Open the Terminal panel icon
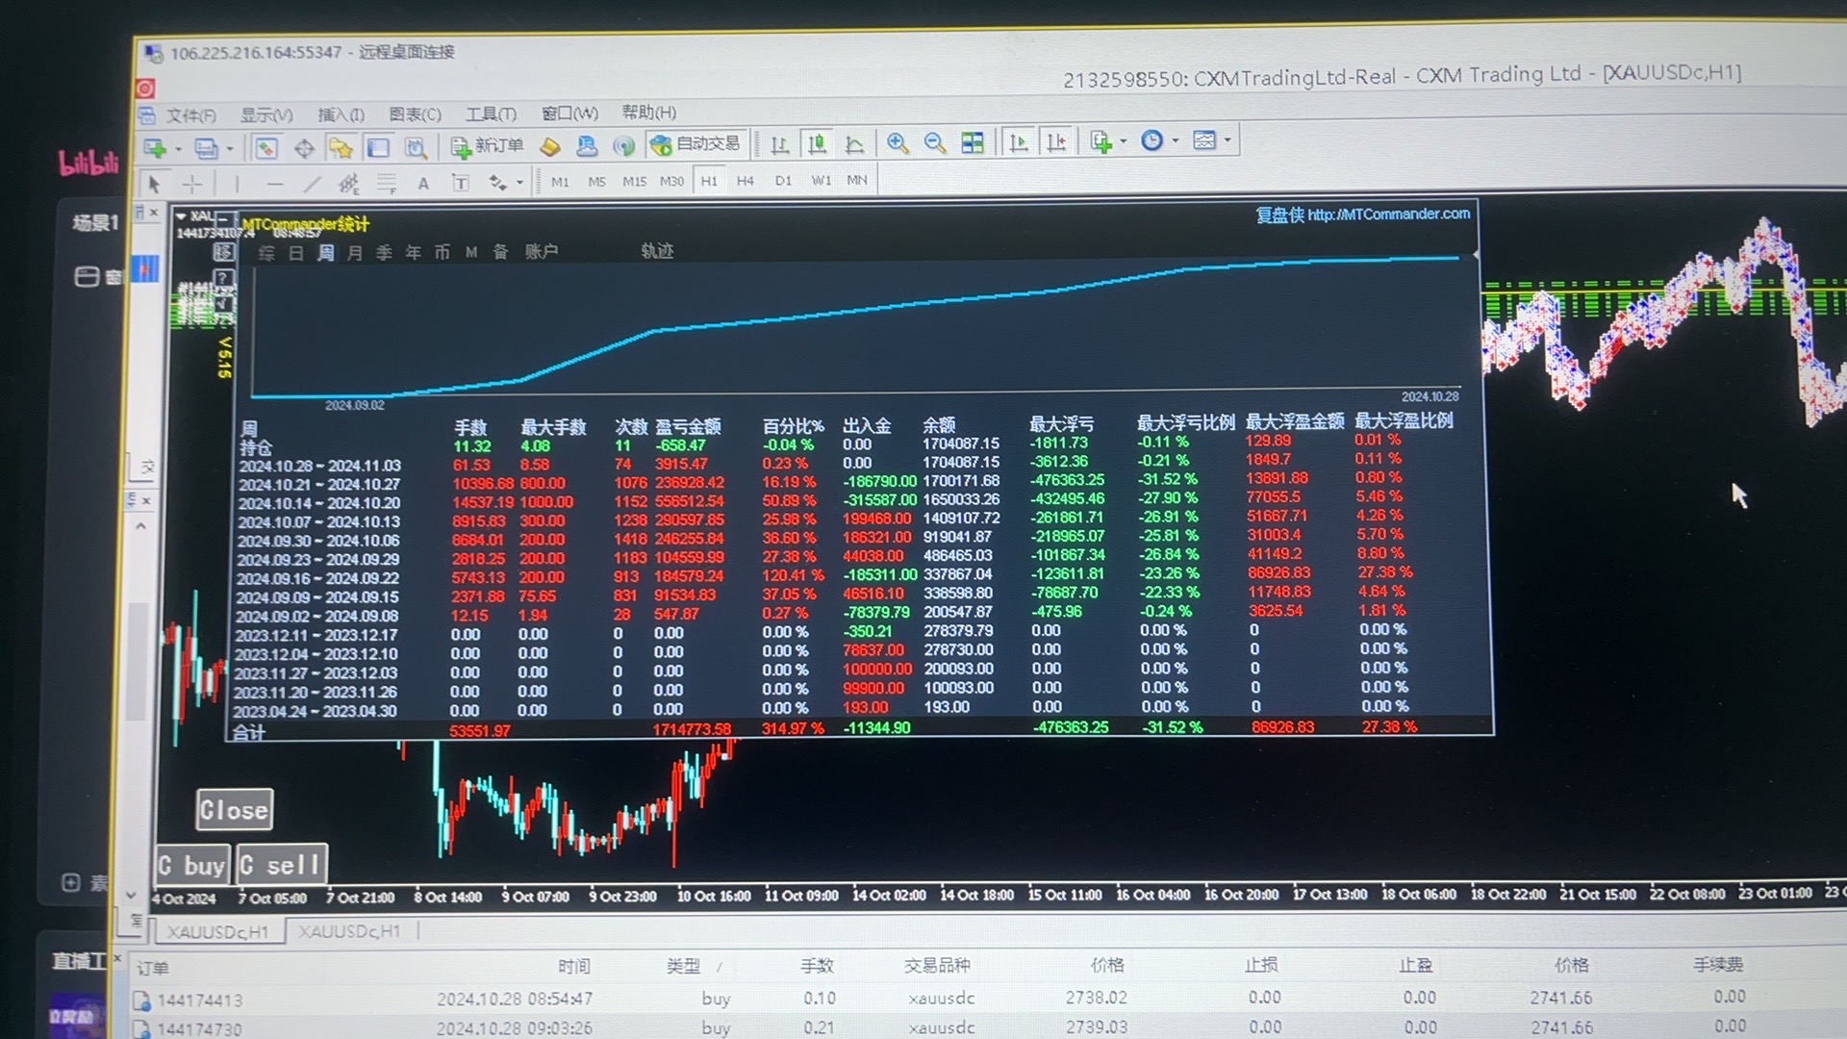 378,147
